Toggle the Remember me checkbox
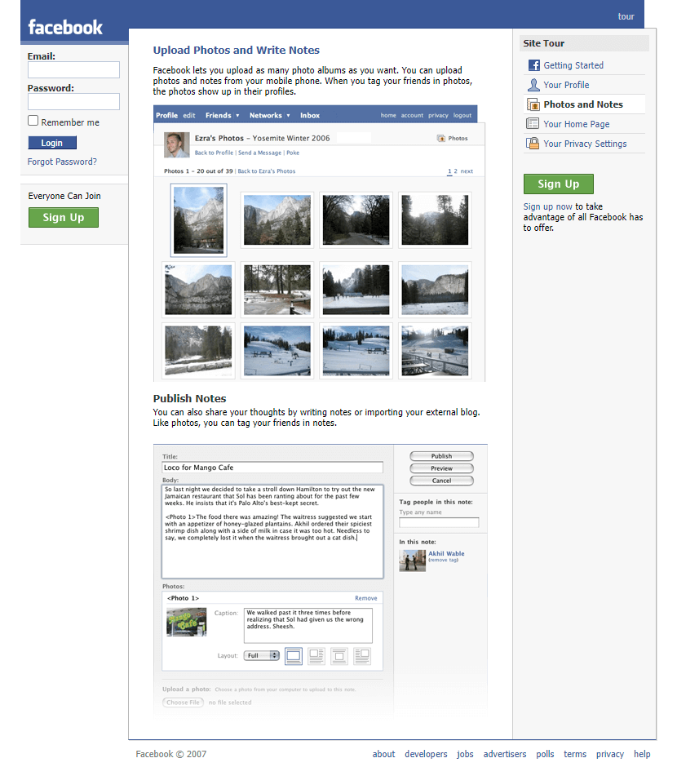 tap(33, 120)
